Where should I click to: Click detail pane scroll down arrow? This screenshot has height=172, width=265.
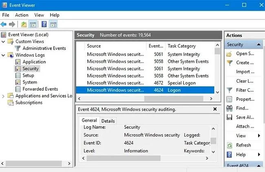(x=214, y=152)
